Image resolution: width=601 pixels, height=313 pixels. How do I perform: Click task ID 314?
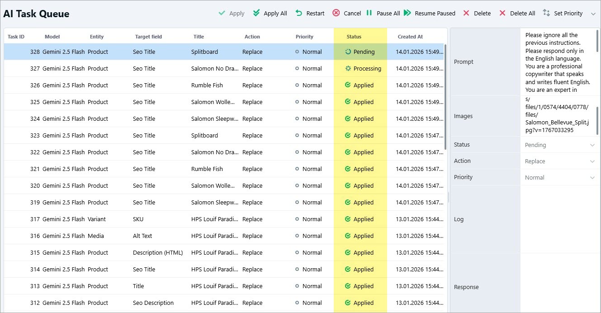pyautogui.click(x=35, y=269)
